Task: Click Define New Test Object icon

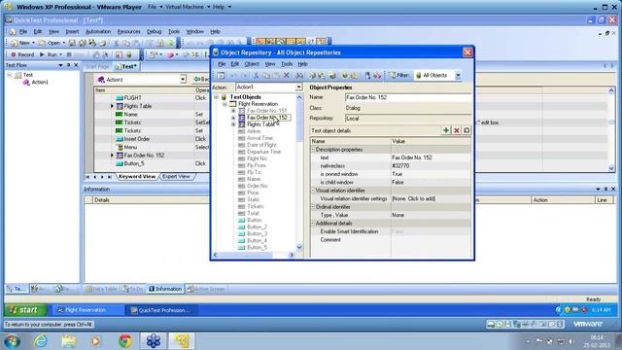Action: click(x=332, y=75)
